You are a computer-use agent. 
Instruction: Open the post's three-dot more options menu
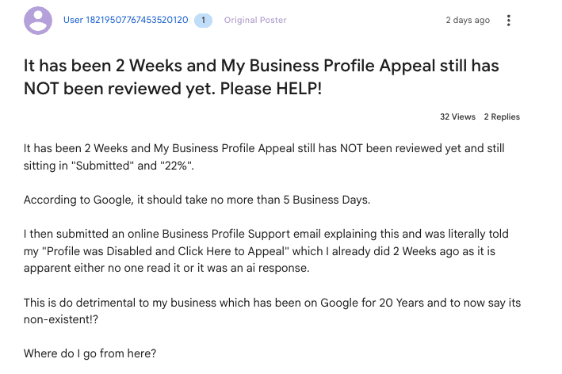[x=509, y=21]
